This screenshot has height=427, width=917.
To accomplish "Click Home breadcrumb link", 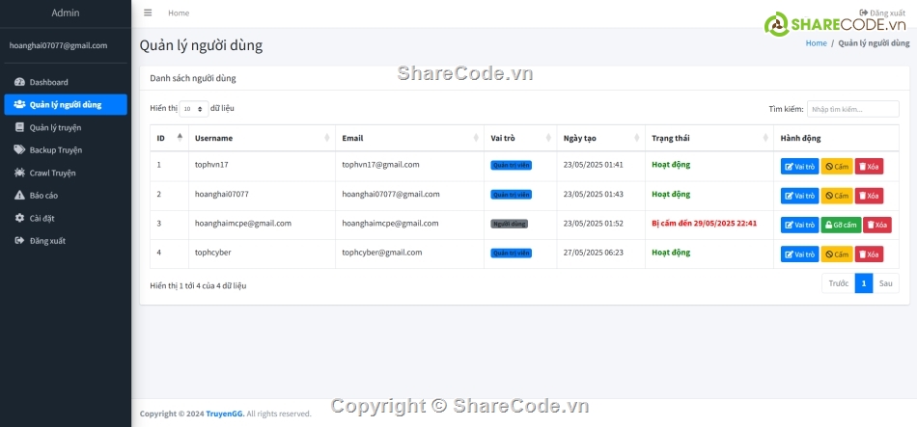I will coord(816,43).
